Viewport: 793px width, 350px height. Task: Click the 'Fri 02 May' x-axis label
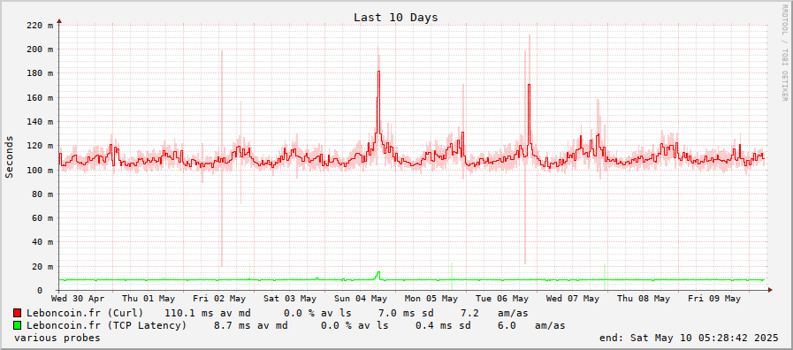pos(219,299)
